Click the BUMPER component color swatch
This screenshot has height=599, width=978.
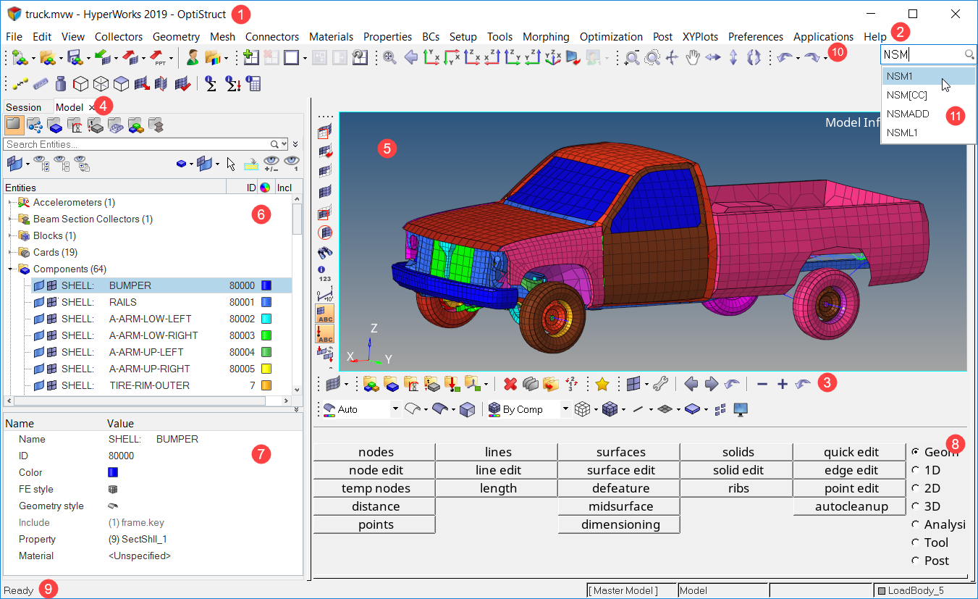click(x=266, y=285)
